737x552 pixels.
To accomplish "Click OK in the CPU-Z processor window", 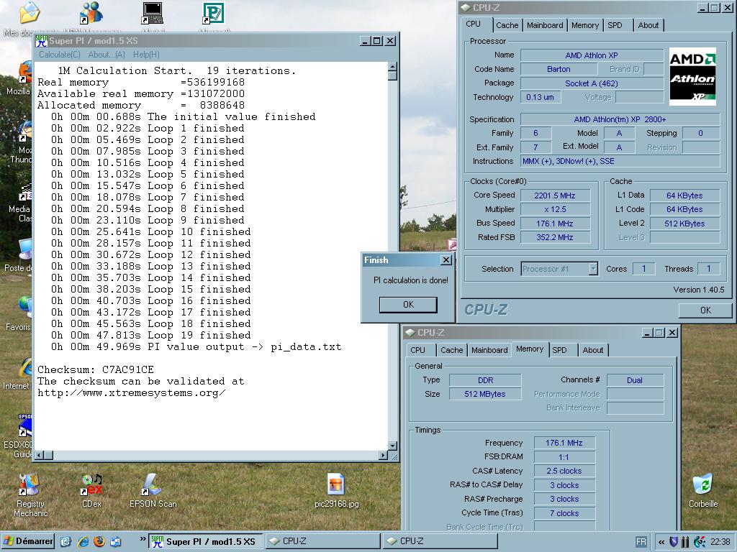I will pyautogui.click(x=705, y=310).
